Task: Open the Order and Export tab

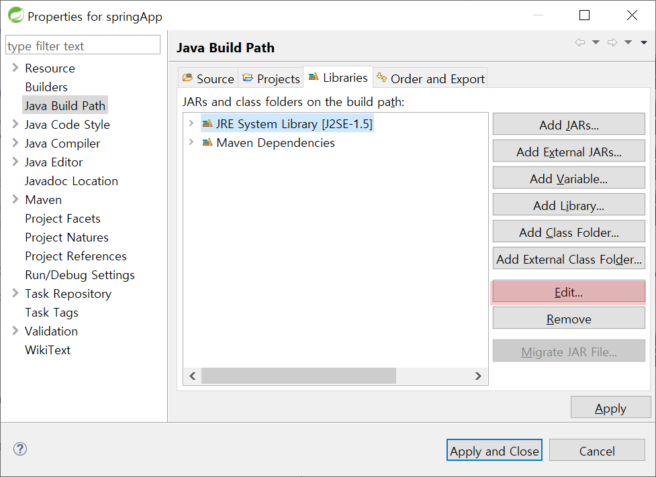Action: pyautogui.click(x=430, y=78)
